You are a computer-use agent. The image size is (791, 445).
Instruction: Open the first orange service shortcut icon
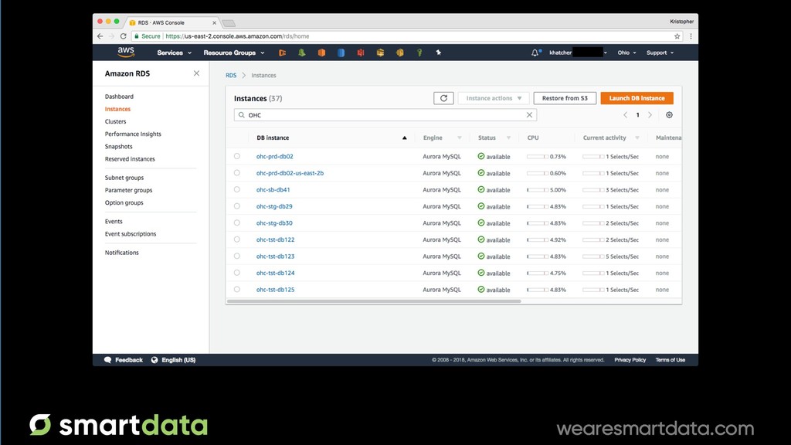[x=282, y=53]
